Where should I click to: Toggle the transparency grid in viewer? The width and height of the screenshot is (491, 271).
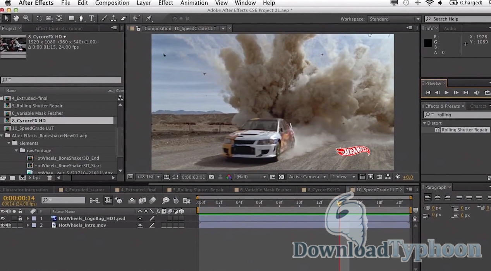click(282, 177)
